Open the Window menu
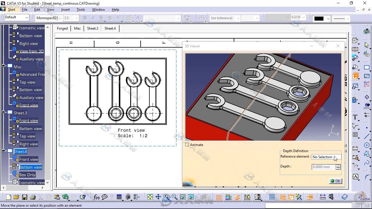 (x=99, y=10)
